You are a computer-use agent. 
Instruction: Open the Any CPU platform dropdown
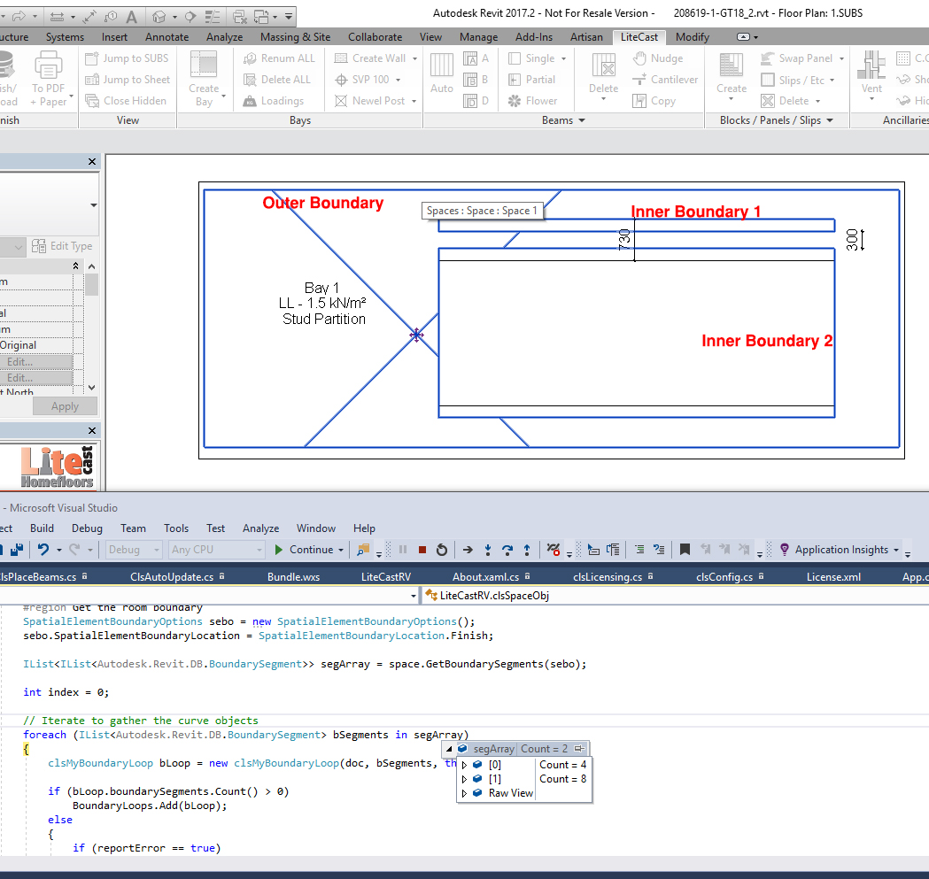pyautogui.click(x=216, y=550)
